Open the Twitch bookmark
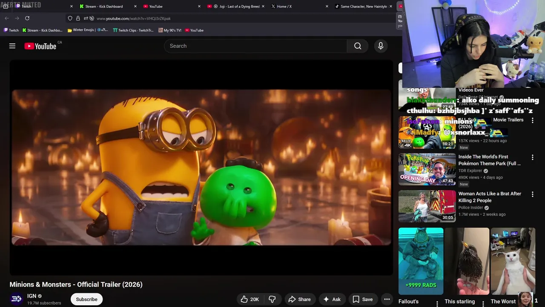 coord(11,30)
